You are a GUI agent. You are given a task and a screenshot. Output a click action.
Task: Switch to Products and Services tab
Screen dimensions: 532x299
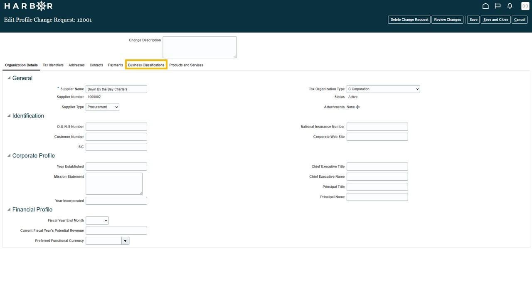pyautogui.click(x=186, y=65)
